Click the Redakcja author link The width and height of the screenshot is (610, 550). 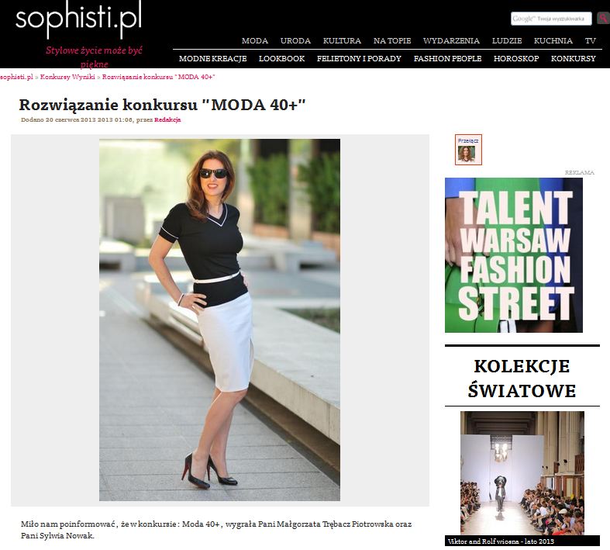click(167, 120)
